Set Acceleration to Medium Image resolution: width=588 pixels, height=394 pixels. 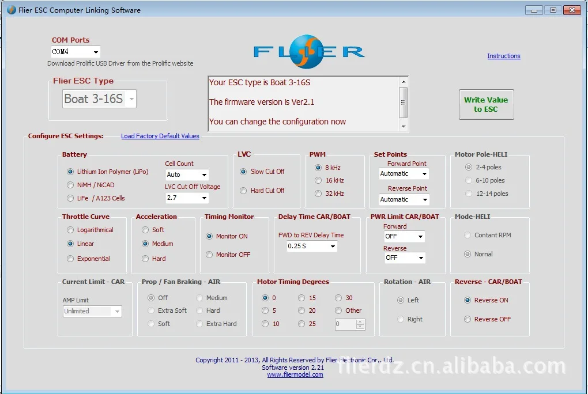pos(157,244)
